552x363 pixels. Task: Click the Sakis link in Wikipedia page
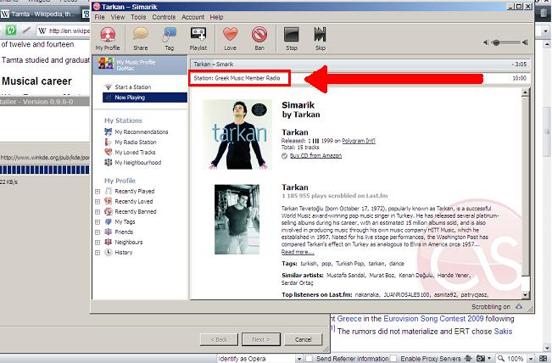tap(503, 332)
